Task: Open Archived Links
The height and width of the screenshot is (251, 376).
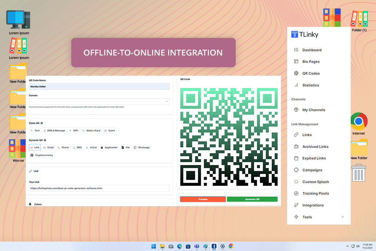Action: (315, 147)
